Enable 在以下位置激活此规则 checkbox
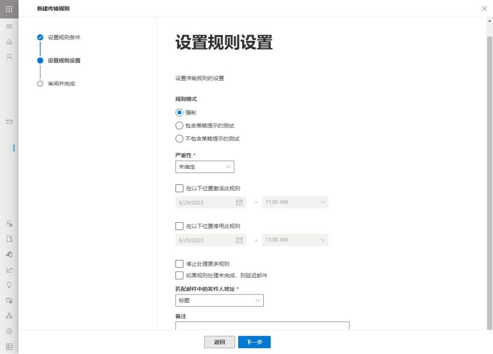 click(179, 188)
